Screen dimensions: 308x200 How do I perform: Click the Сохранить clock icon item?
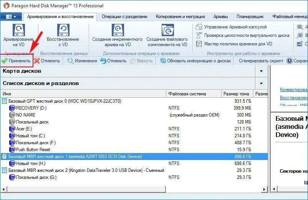[297, 61]
